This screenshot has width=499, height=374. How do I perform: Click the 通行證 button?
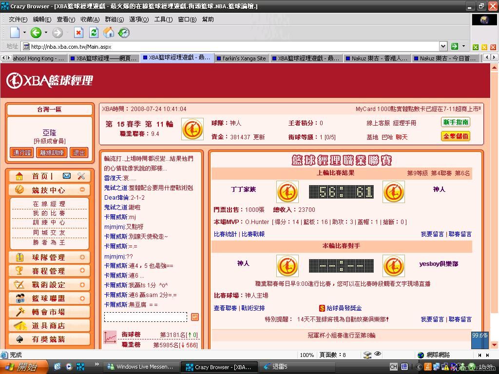pos(22,152)
